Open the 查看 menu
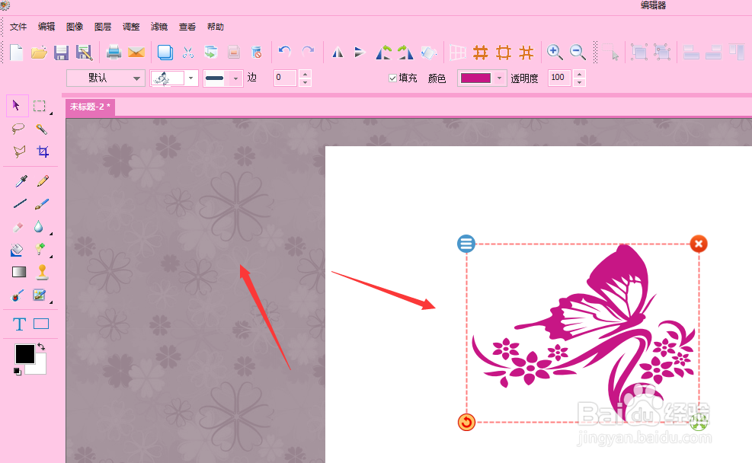The height and width of the screenshot is (463, 752). tap(187, 27)
